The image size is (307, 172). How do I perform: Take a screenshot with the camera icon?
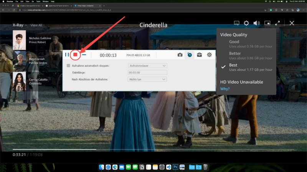tap(180, 55)
